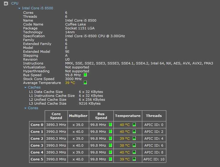Click the Instructions list starting with MMX
Viewport: 220px width, 167px height.
coord(139,63)
